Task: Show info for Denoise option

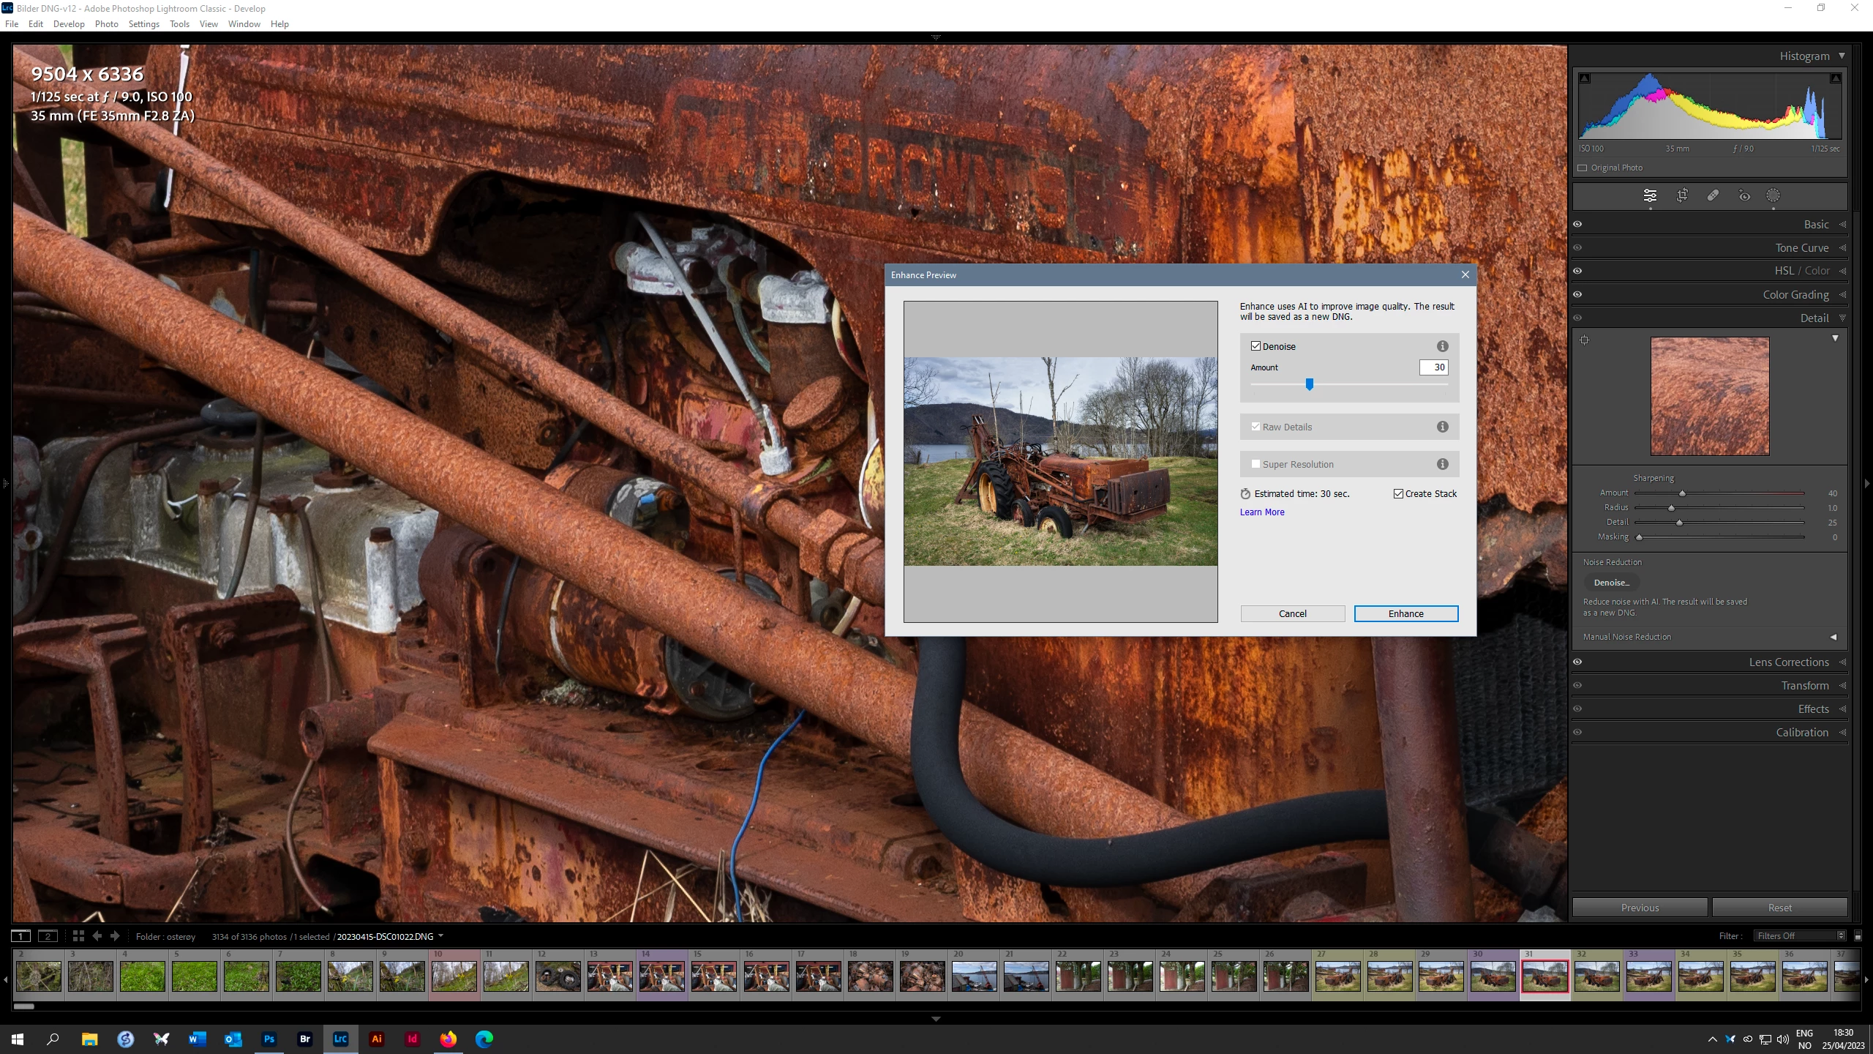Action: tap(1442, 346)
